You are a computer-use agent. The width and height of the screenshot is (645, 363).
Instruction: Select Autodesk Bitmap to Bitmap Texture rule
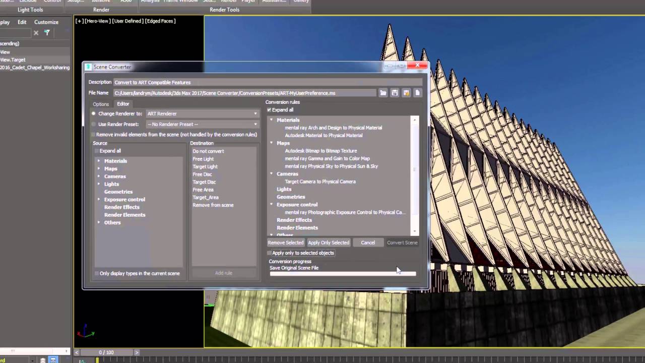pyautogui.click(x=321, y=151)
